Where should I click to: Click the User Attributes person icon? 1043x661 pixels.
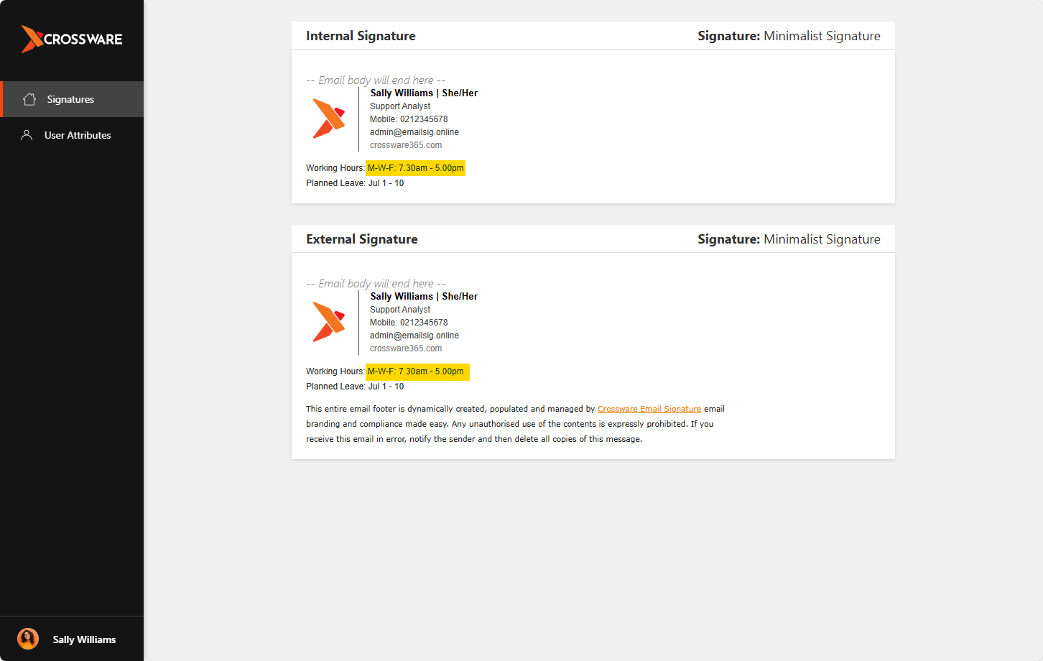point(27,135)
